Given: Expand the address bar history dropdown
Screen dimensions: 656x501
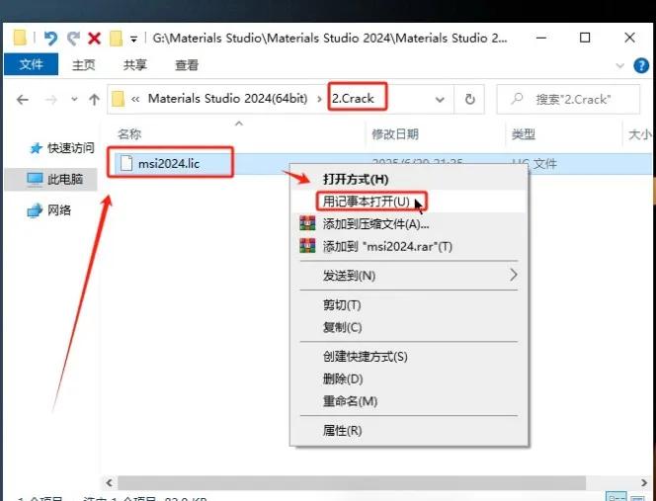Looking at the screenshot, I should point(440,100).
